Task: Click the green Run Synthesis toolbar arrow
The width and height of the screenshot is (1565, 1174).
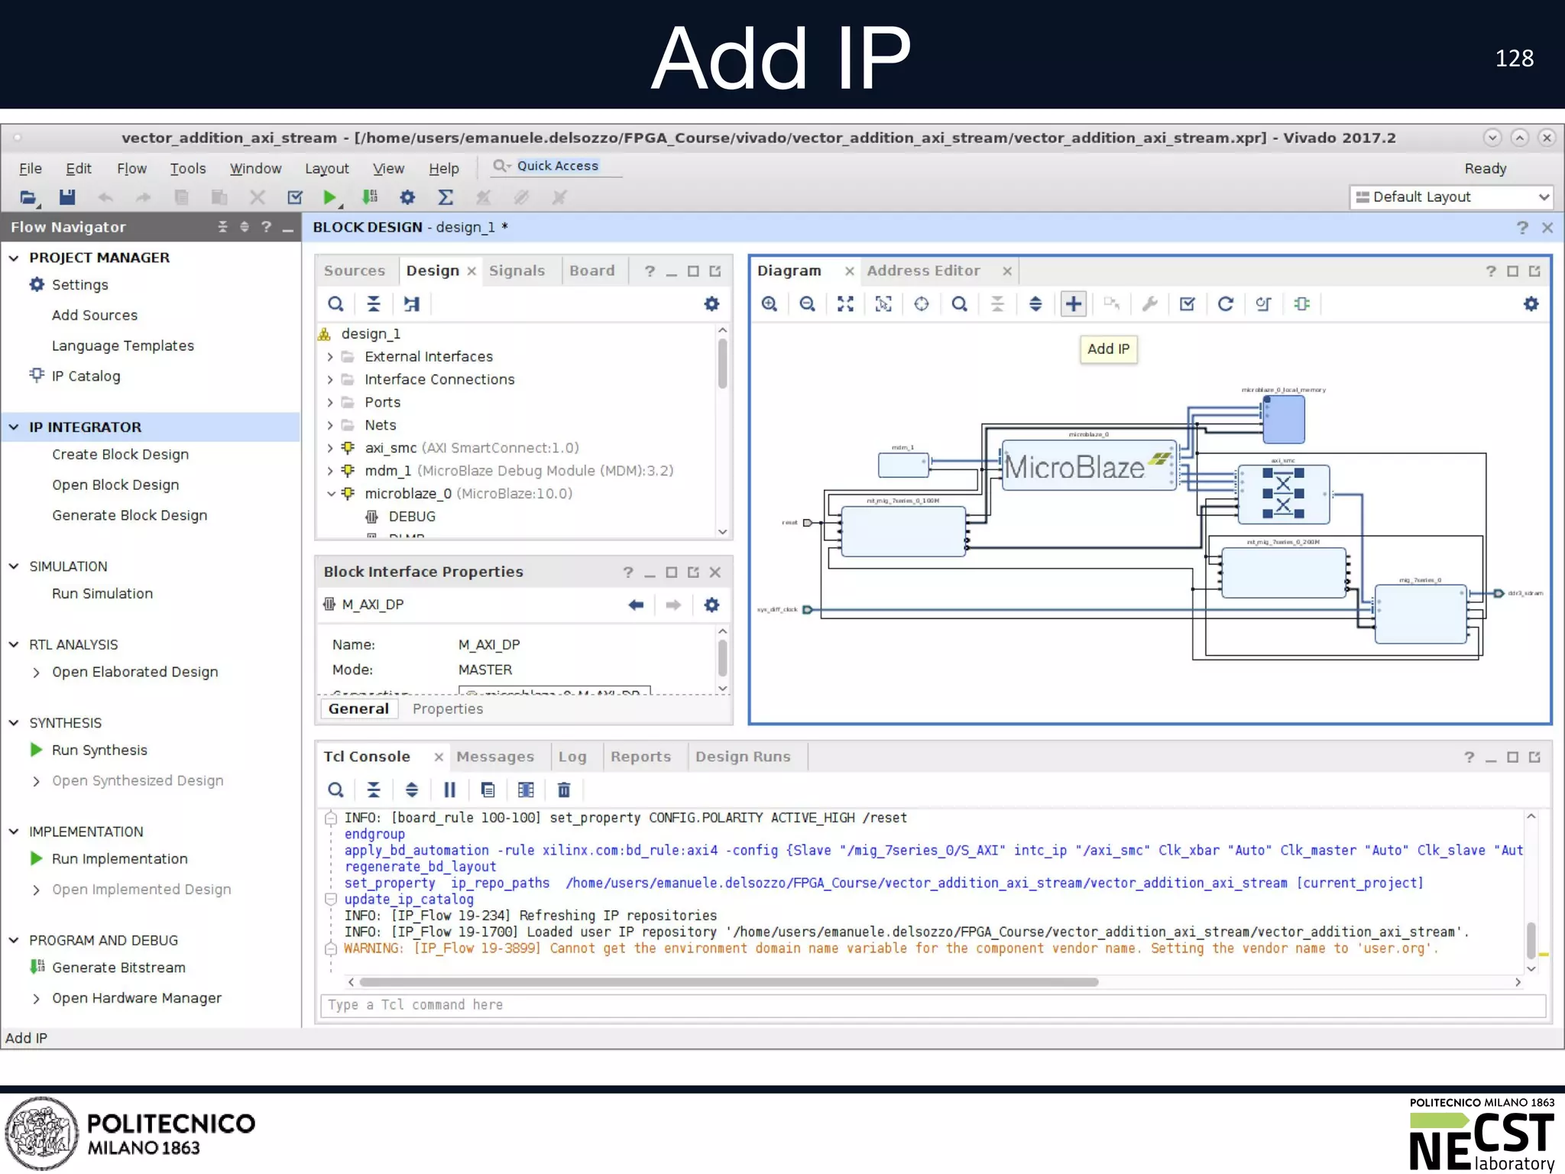Action: [x=329, y=197]
